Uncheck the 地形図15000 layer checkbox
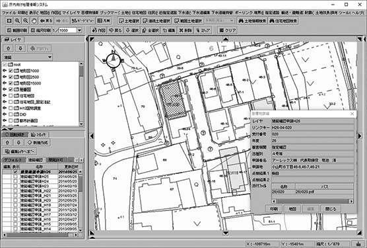The width and height of the screenshot is (367, 248). coord(11,83)
